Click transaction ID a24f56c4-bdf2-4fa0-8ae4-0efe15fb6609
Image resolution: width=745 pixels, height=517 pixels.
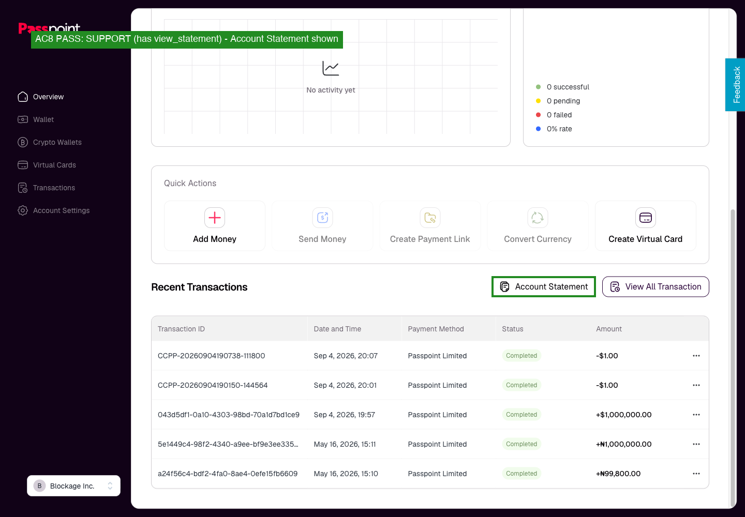[x=228, y=474]
